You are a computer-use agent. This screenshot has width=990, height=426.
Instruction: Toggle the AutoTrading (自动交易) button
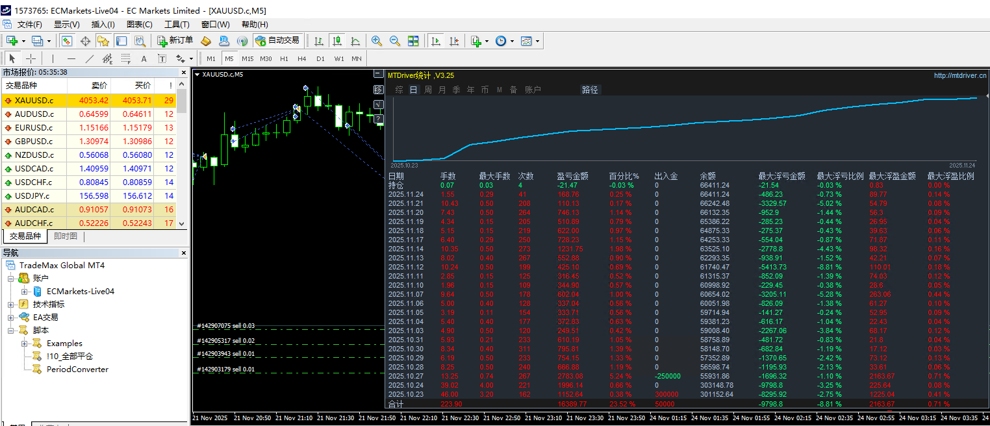277,40
